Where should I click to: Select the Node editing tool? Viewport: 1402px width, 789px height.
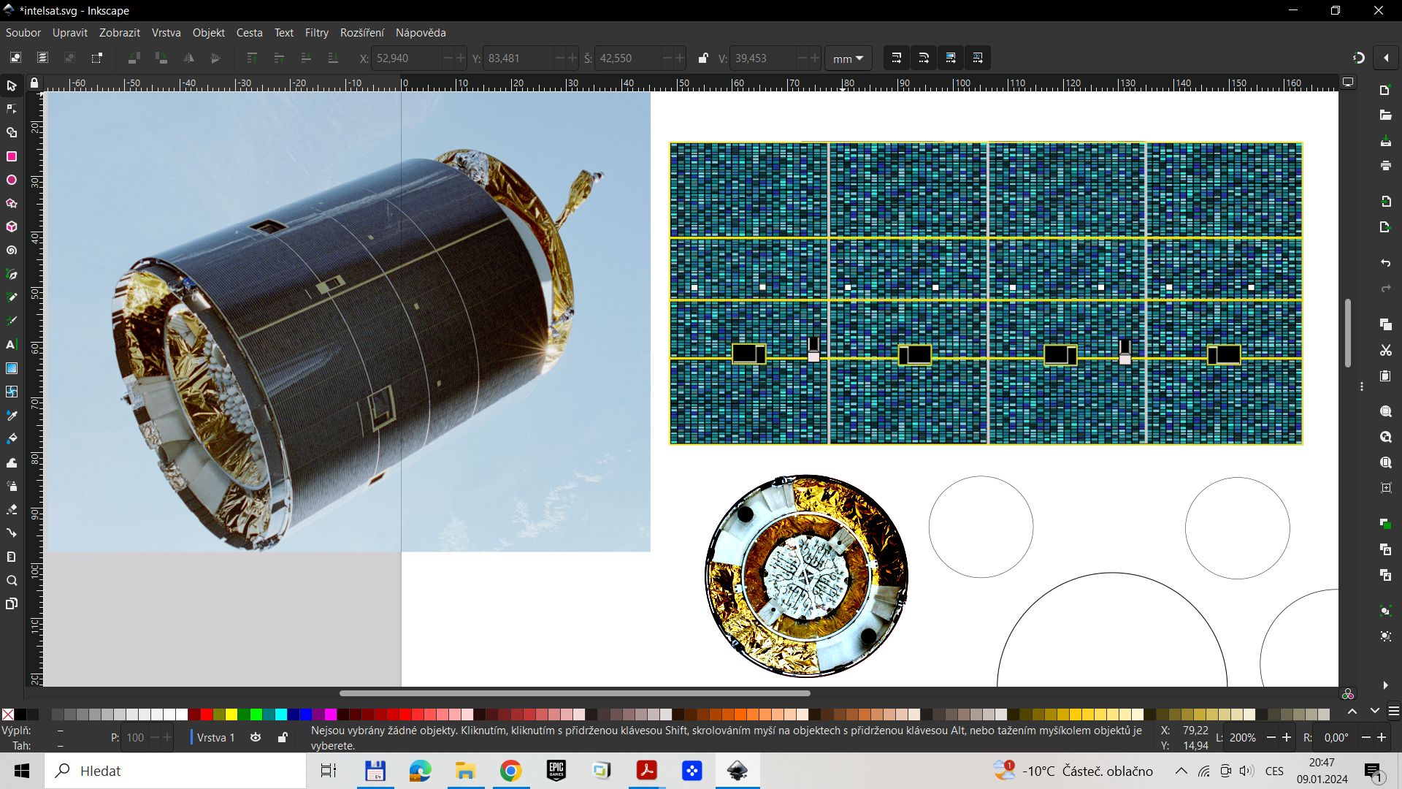tap(12, 110)
